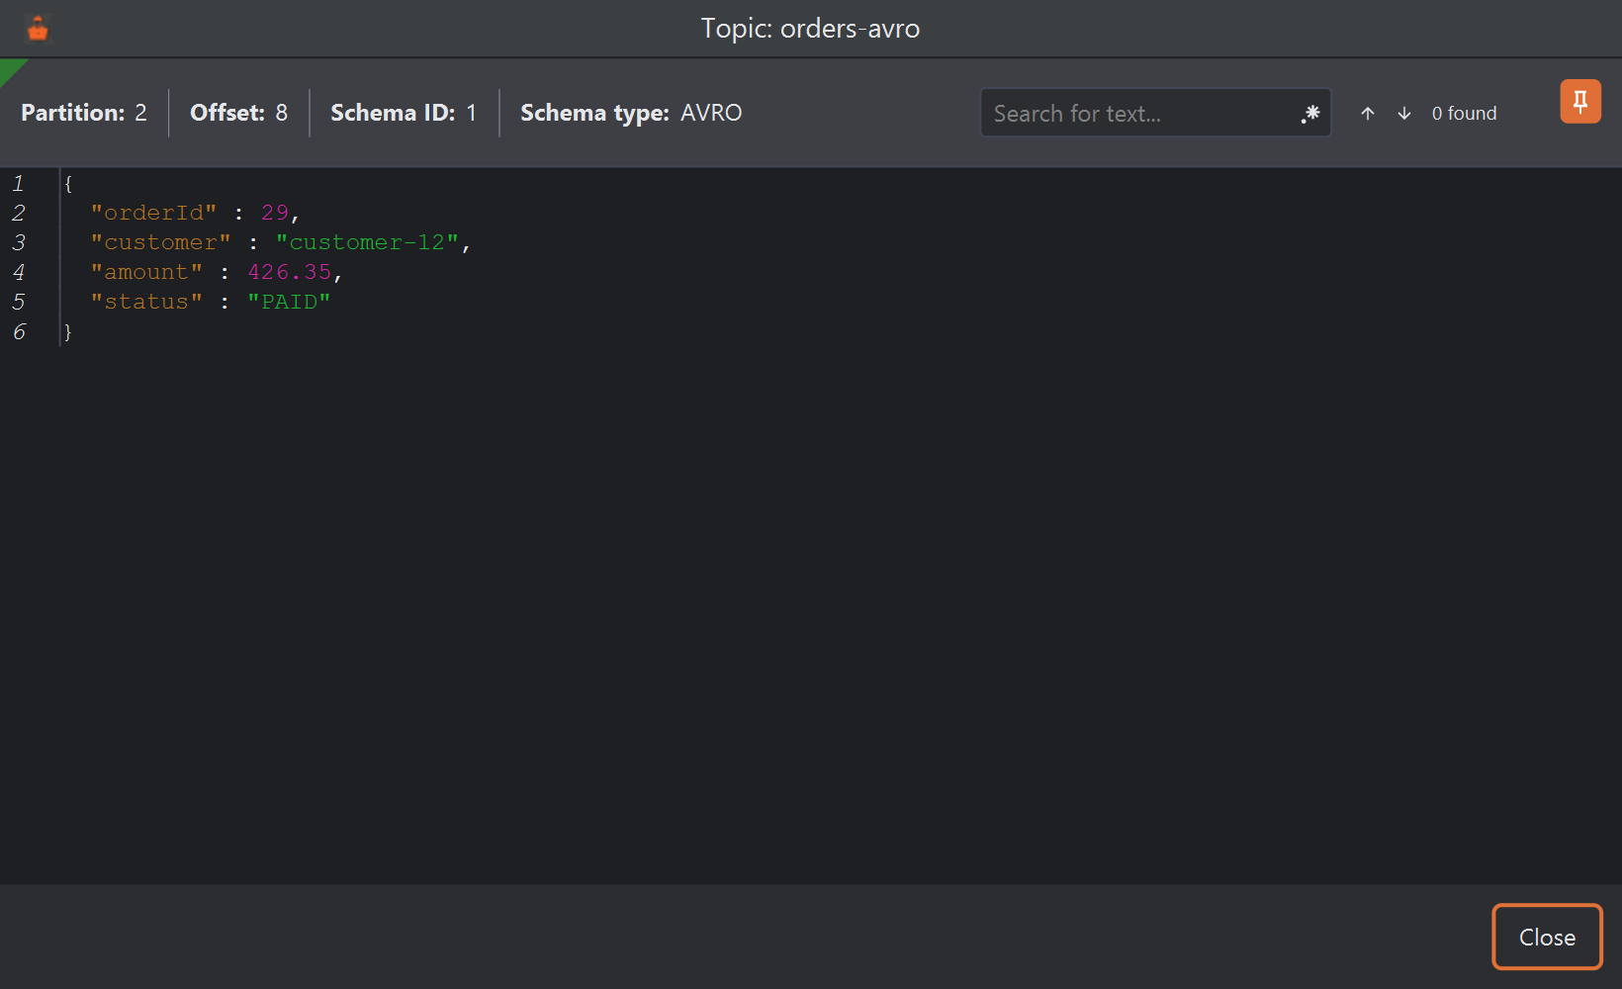This screenshot has height=989, width=1622.
Task: Toggle the orange pin window button
Action: tap(1580, 101)
